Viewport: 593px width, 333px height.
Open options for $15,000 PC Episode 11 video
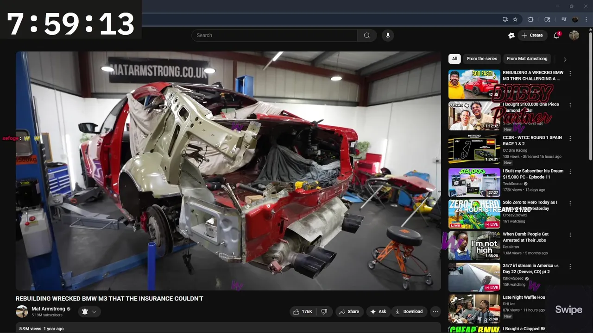[x=570, y=172]
